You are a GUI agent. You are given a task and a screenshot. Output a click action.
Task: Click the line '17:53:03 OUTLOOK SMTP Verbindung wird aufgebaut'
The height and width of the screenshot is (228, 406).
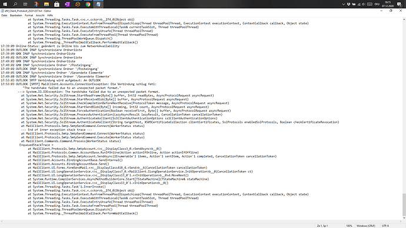pyautogui.click(x=51, y=81)
